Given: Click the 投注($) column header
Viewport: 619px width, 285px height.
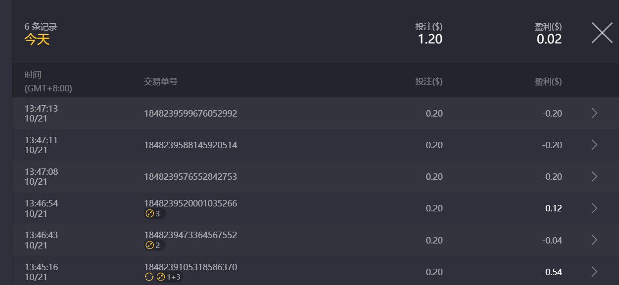Looking at the screenshot, I should click(x=429, y=81).
